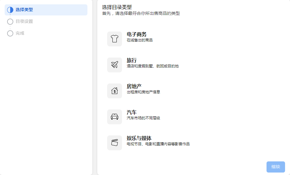Image resolution: width=290 pixels, height=175 pixels.
Task: Click the t-shirt icon for 电子商务
Action: [115, 39]
